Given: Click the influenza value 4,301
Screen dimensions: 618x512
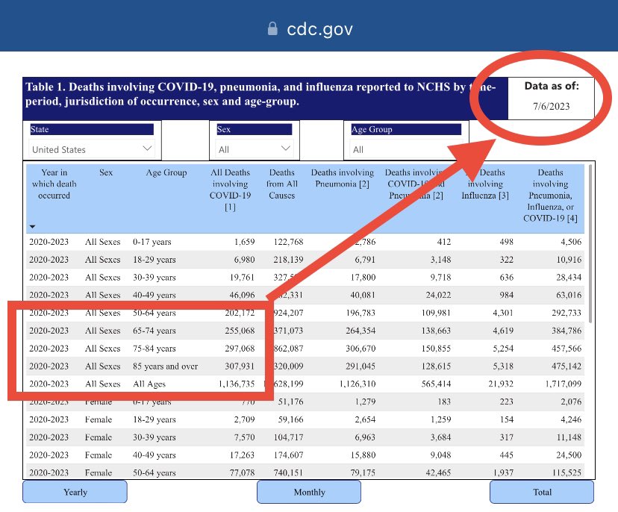Looking at the screenshot, I should (x=503, y=313).
